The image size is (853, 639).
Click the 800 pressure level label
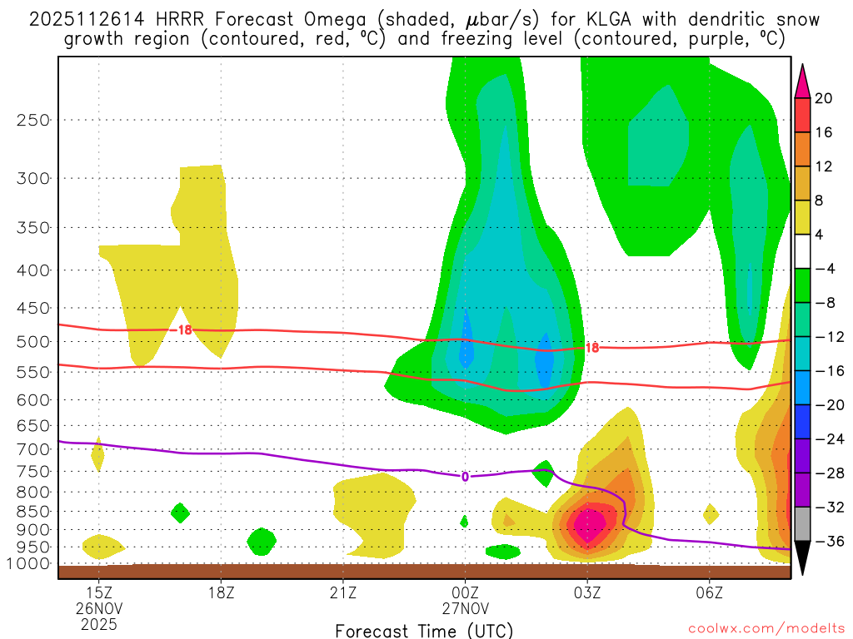[x=33, y=493]
